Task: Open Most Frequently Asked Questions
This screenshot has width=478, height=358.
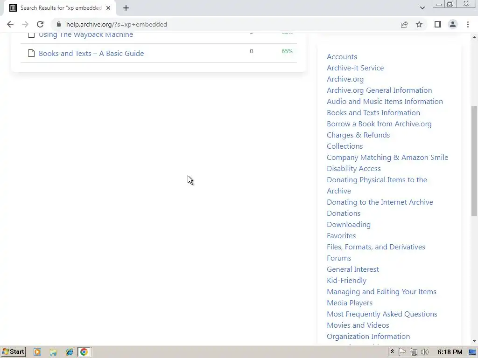Action: (382, 314)
